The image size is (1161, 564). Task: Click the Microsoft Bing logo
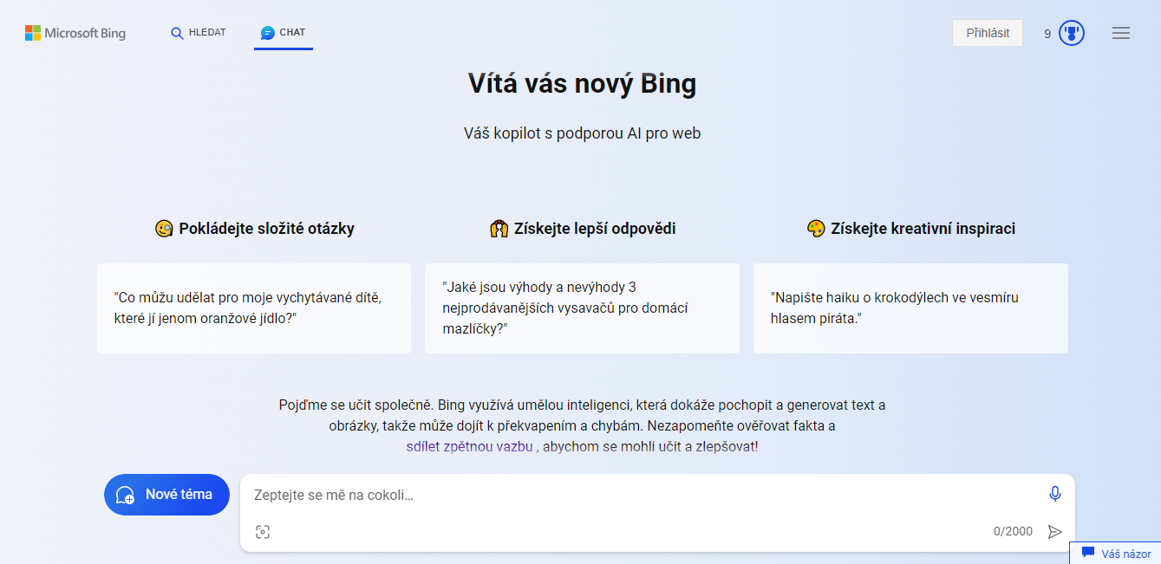pyautogui.click(x=75, y=33)
